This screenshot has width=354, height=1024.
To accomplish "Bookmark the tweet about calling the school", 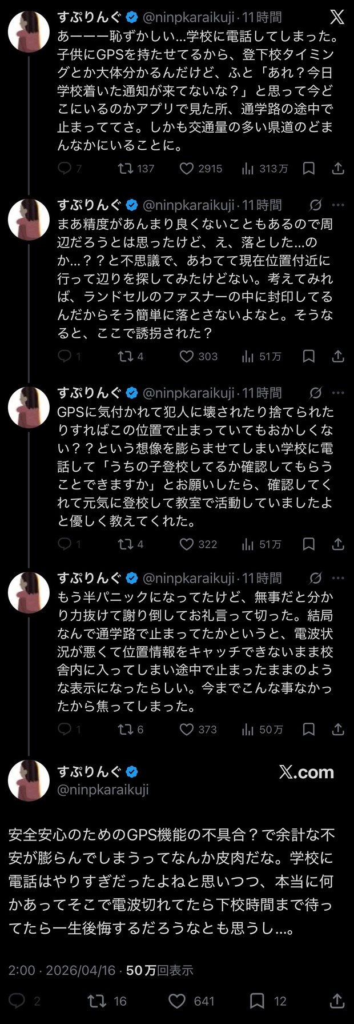I will point(309,169).
